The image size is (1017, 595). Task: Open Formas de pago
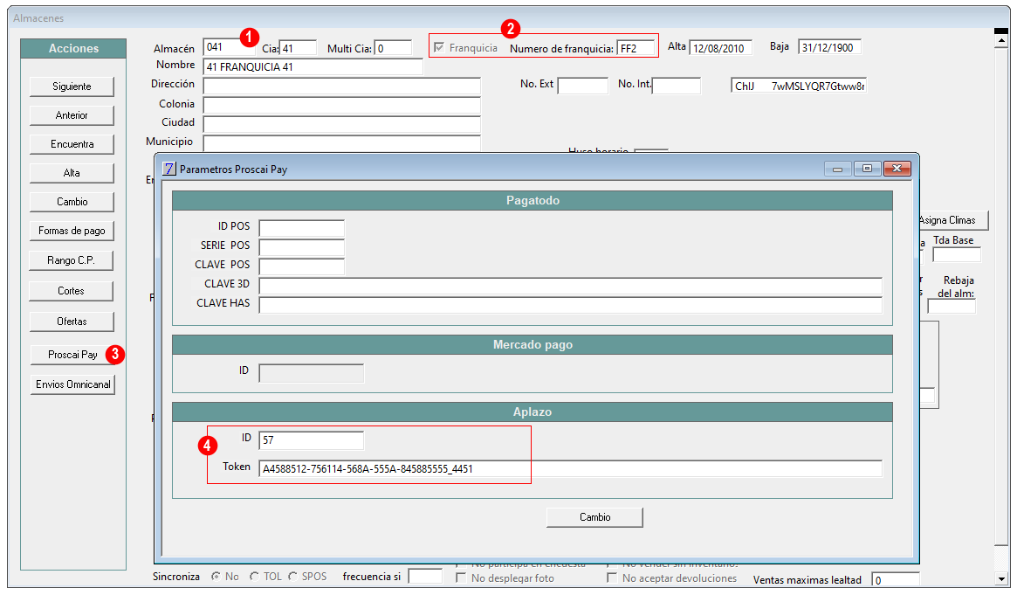[72, 231]
